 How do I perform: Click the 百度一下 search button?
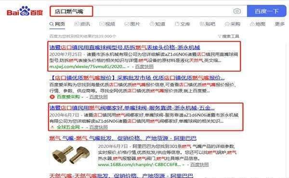tap(266, 11)
